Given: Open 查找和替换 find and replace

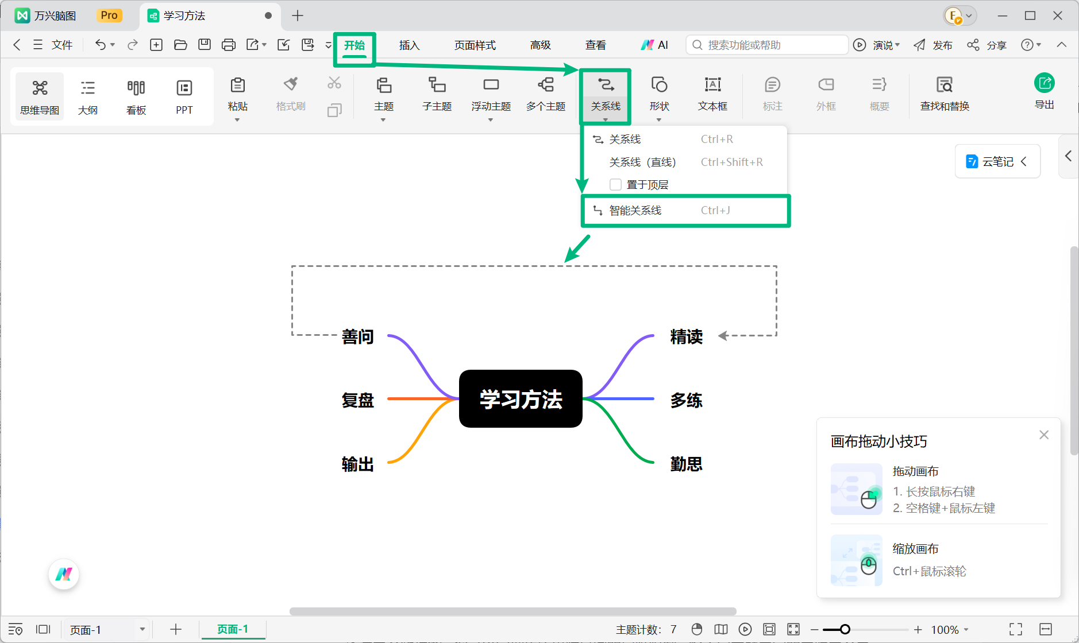Looking at the screenshot, I should pyautogui.click(x=945, y=94).
